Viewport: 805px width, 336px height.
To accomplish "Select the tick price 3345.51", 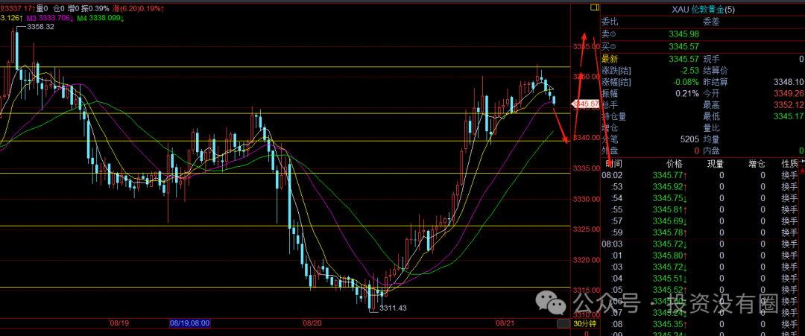I will [669, 279].
